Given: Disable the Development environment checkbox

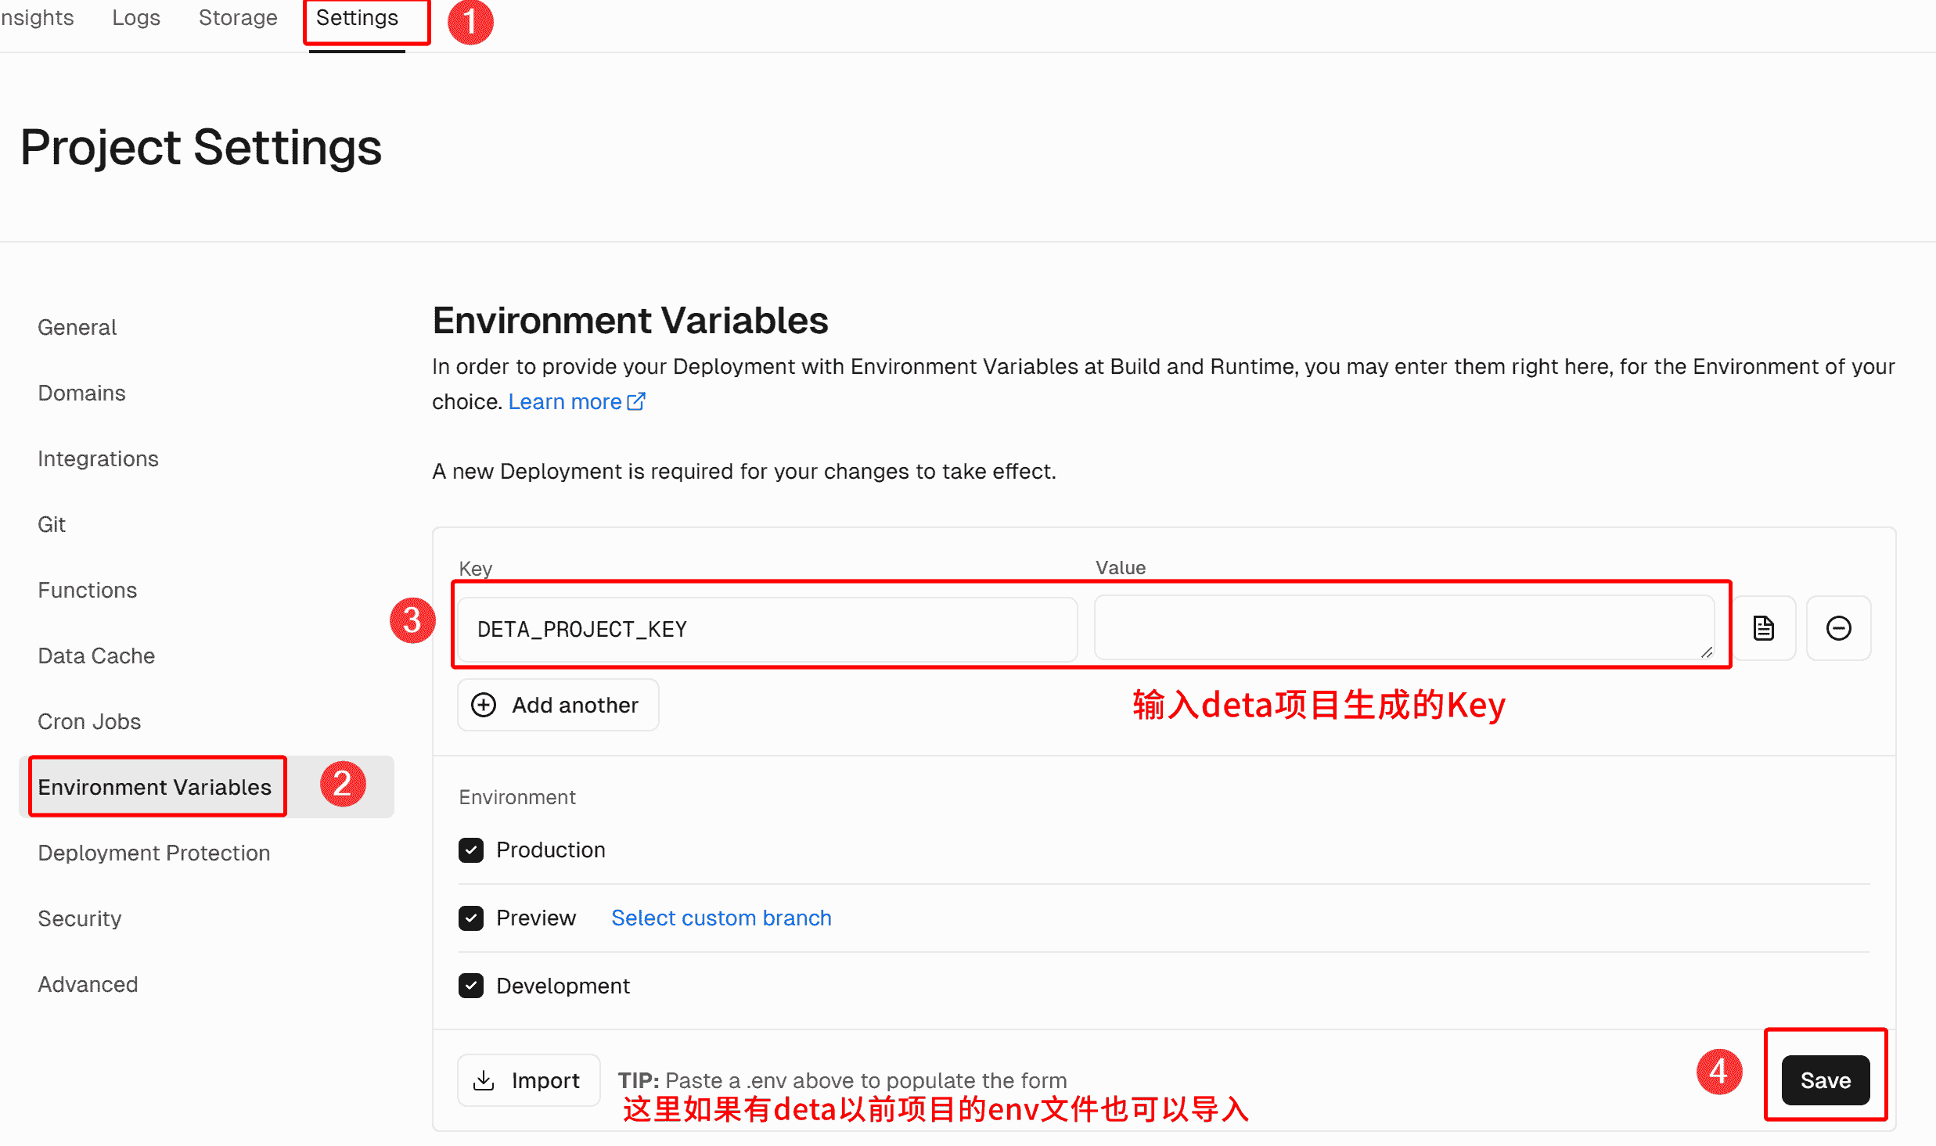Looking at the screenshot, I should pos(471,986).
